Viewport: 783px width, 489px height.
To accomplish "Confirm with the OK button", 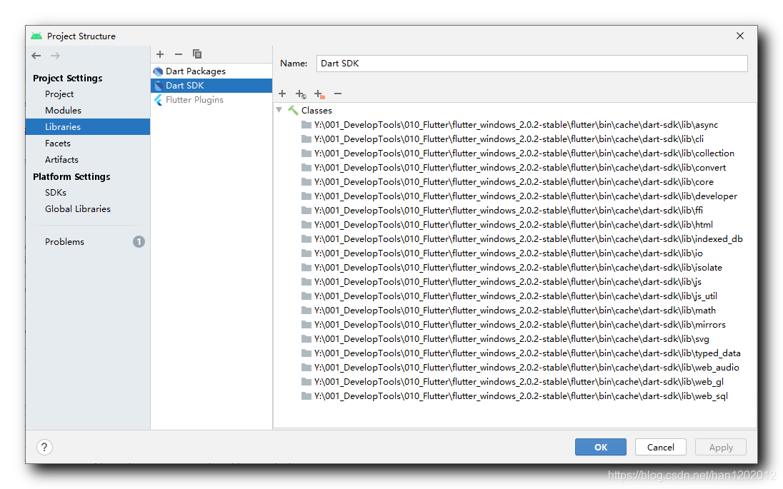I will pyautogui.click(x=600, y=447).
